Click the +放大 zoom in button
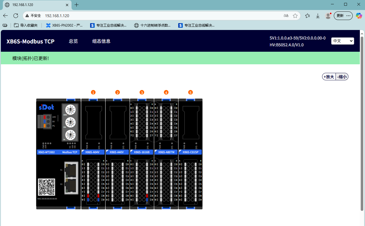Screen dimensions: 365x226 click(329, 77)
